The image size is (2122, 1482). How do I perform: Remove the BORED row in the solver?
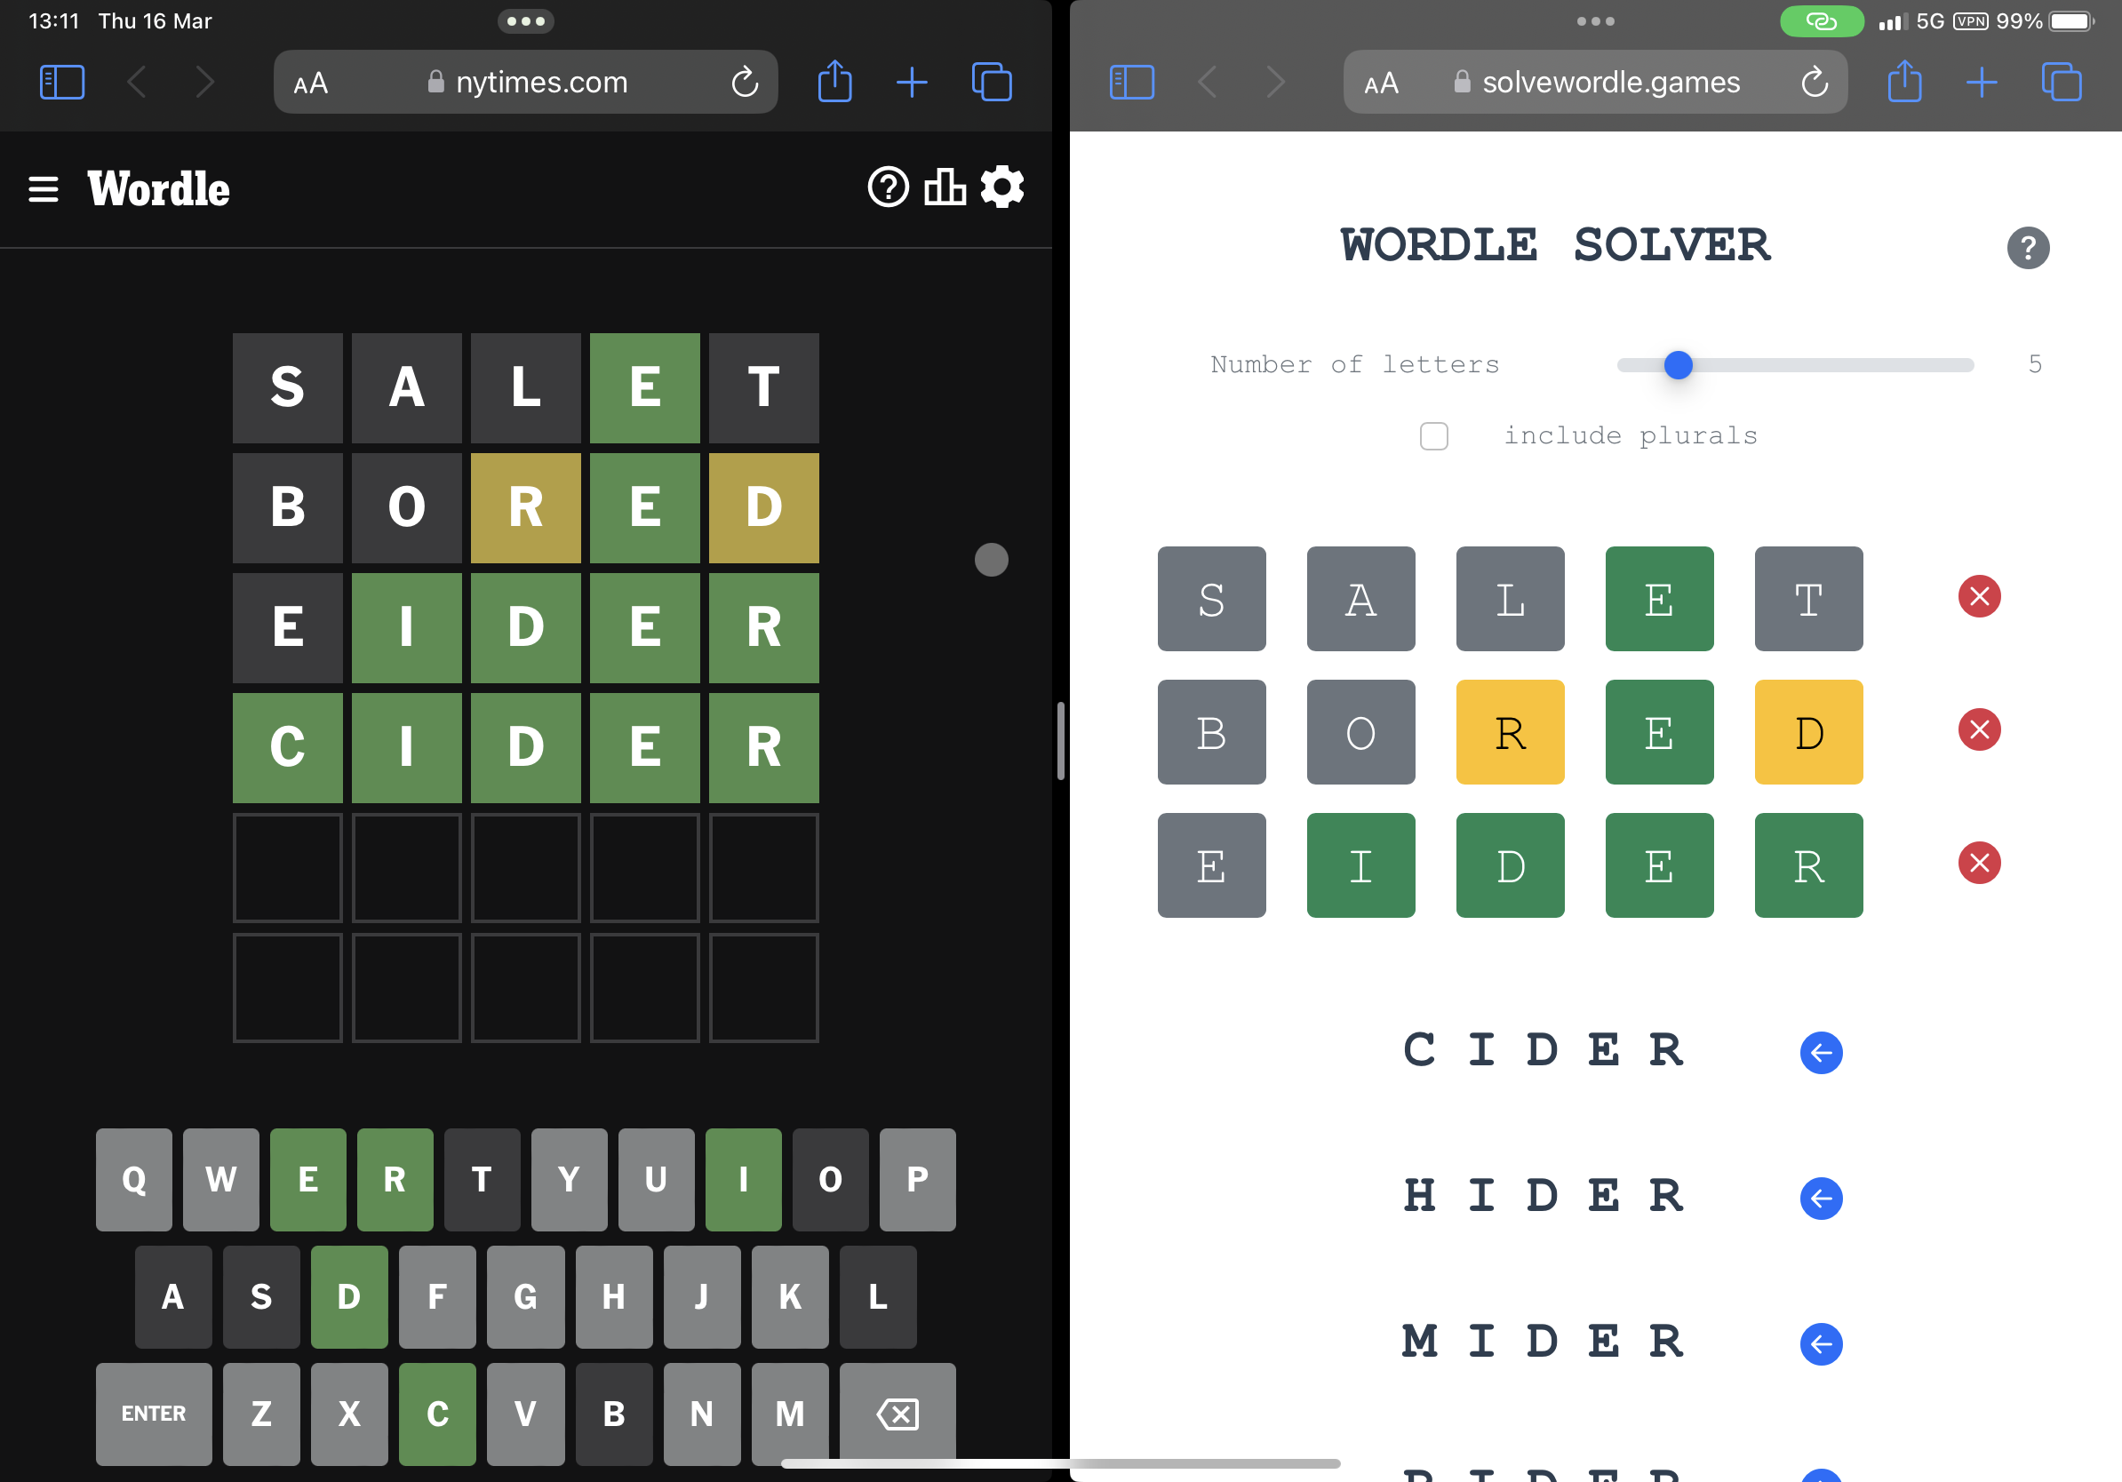[1979, 730]
